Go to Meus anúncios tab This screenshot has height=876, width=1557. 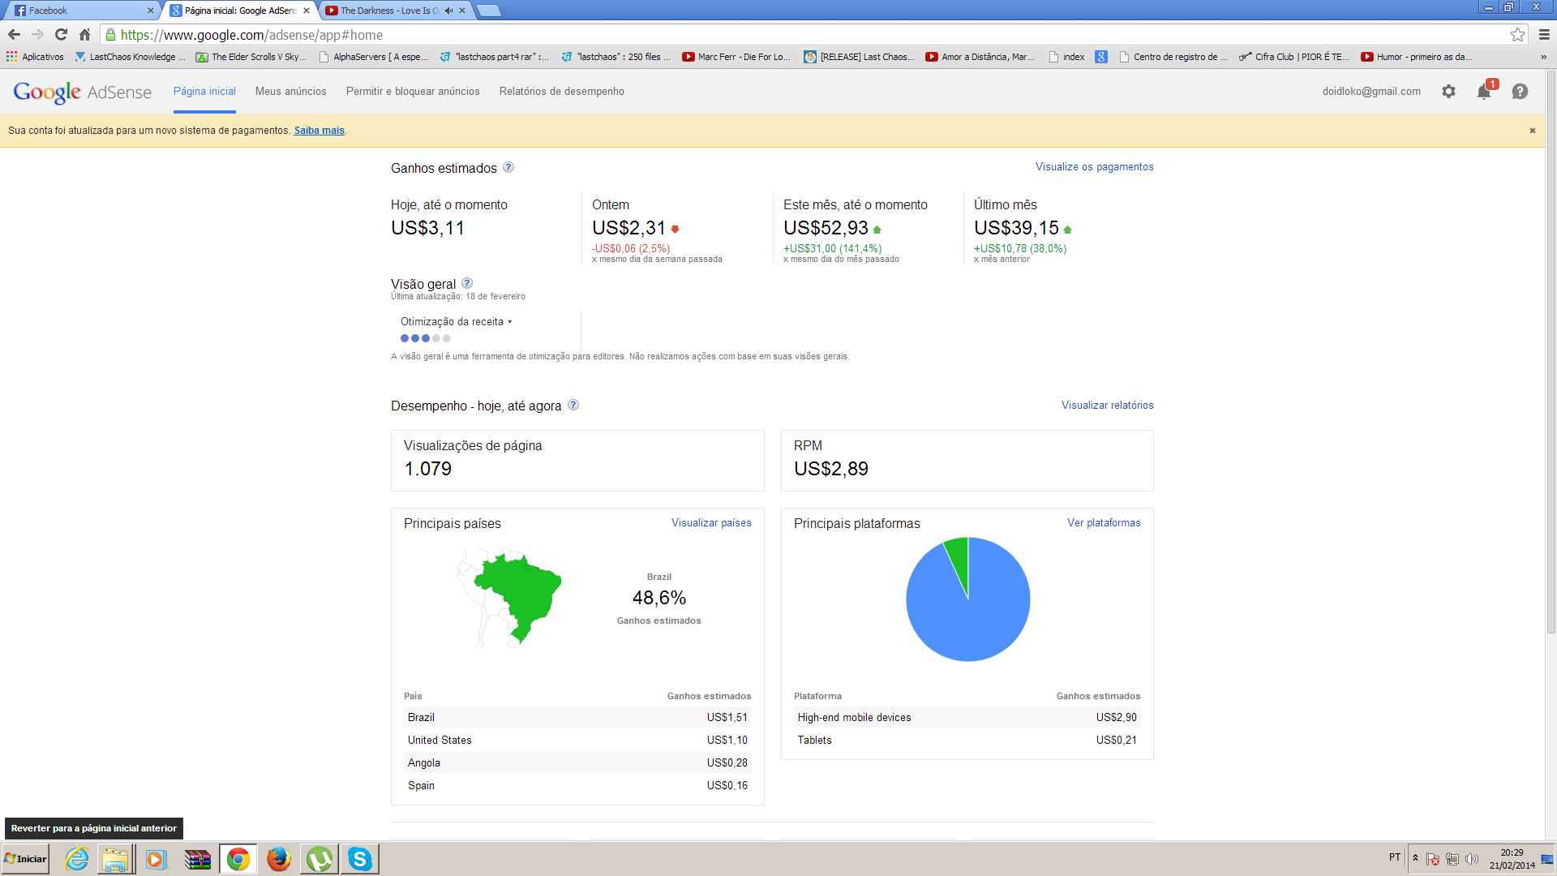tap(290, 92)
